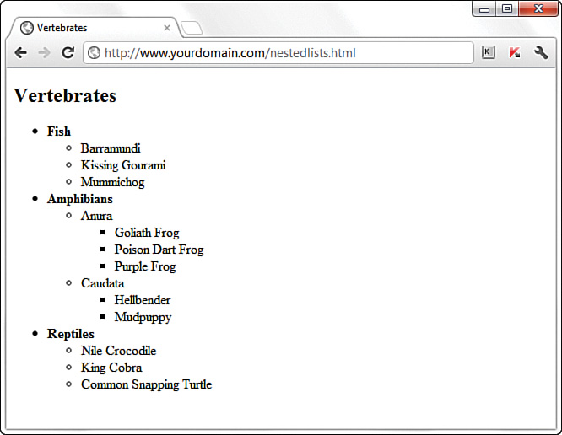Close the browser window
This screenshot has height=435, width=562.
pos(538,8)
